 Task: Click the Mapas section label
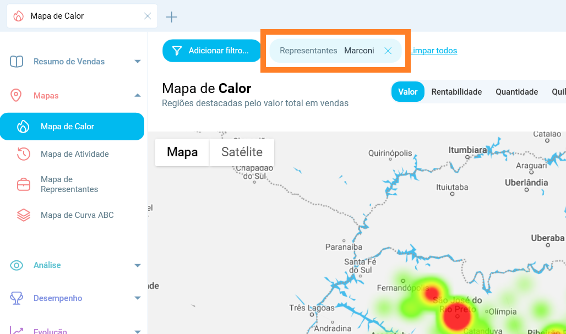click(46, 96)
